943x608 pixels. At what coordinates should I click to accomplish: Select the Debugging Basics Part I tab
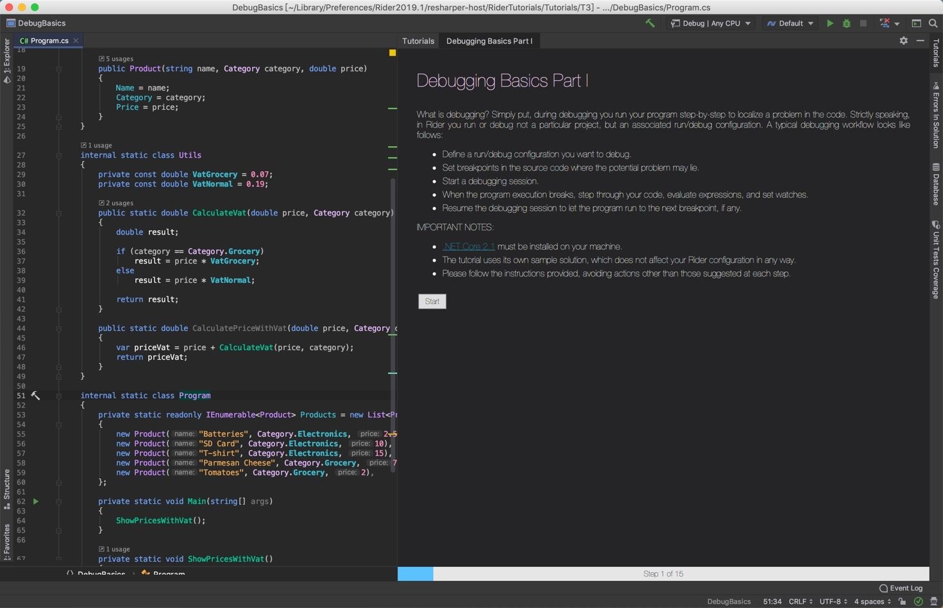tap(489, 40)
